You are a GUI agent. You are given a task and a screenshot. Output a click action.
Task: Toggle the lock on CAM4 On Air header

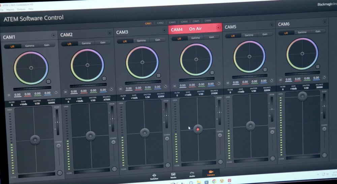[218, 28]
